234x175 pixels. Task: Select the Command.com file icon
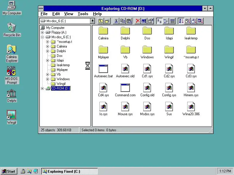(125, 88)
